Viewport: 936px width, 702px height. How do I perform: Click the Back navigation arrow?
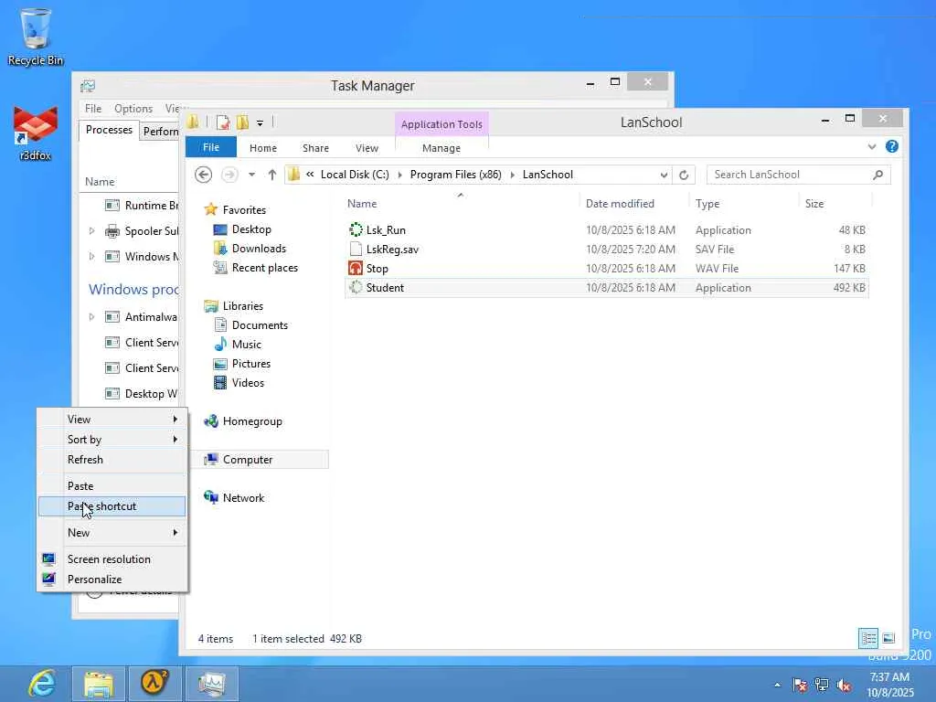pos(204,175)
